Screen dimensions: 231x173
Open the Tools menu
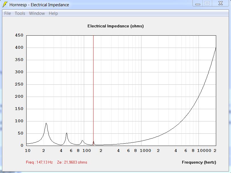click(20, 13)
